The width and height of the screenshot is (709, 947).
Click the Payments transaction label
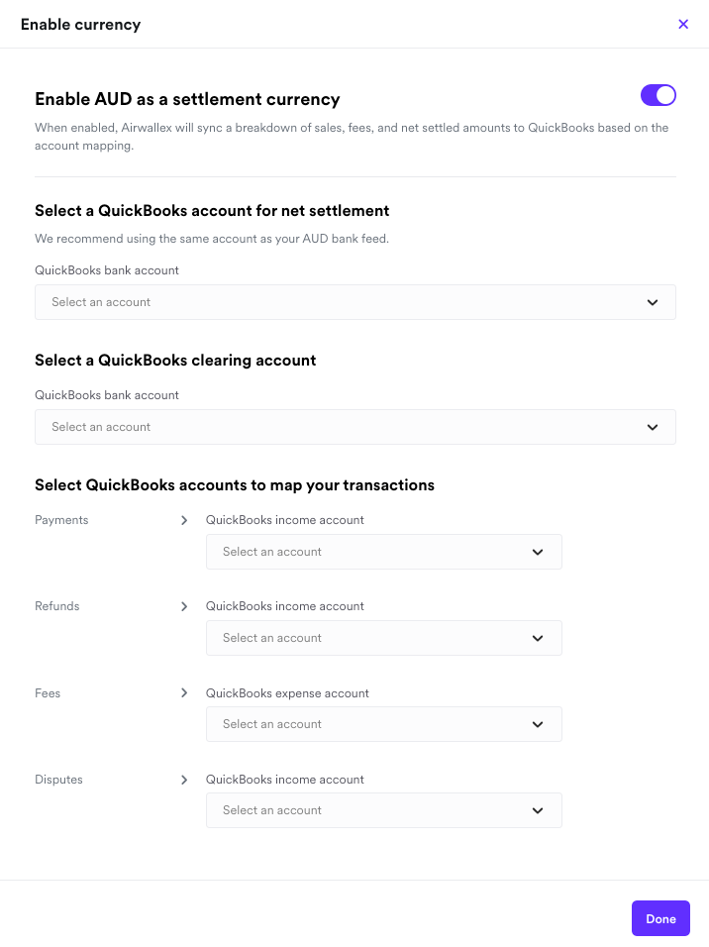[x=61, y=520]
